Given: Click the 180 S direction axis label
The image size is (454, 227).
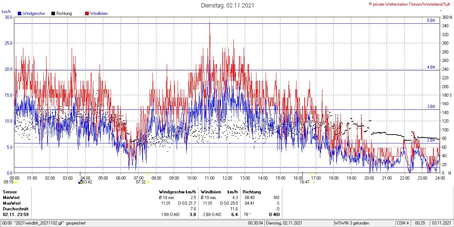Looking at the screenshot, I should click(x=447, y=95).
